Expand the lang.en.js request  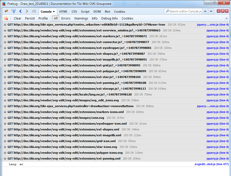coord(5,94)
